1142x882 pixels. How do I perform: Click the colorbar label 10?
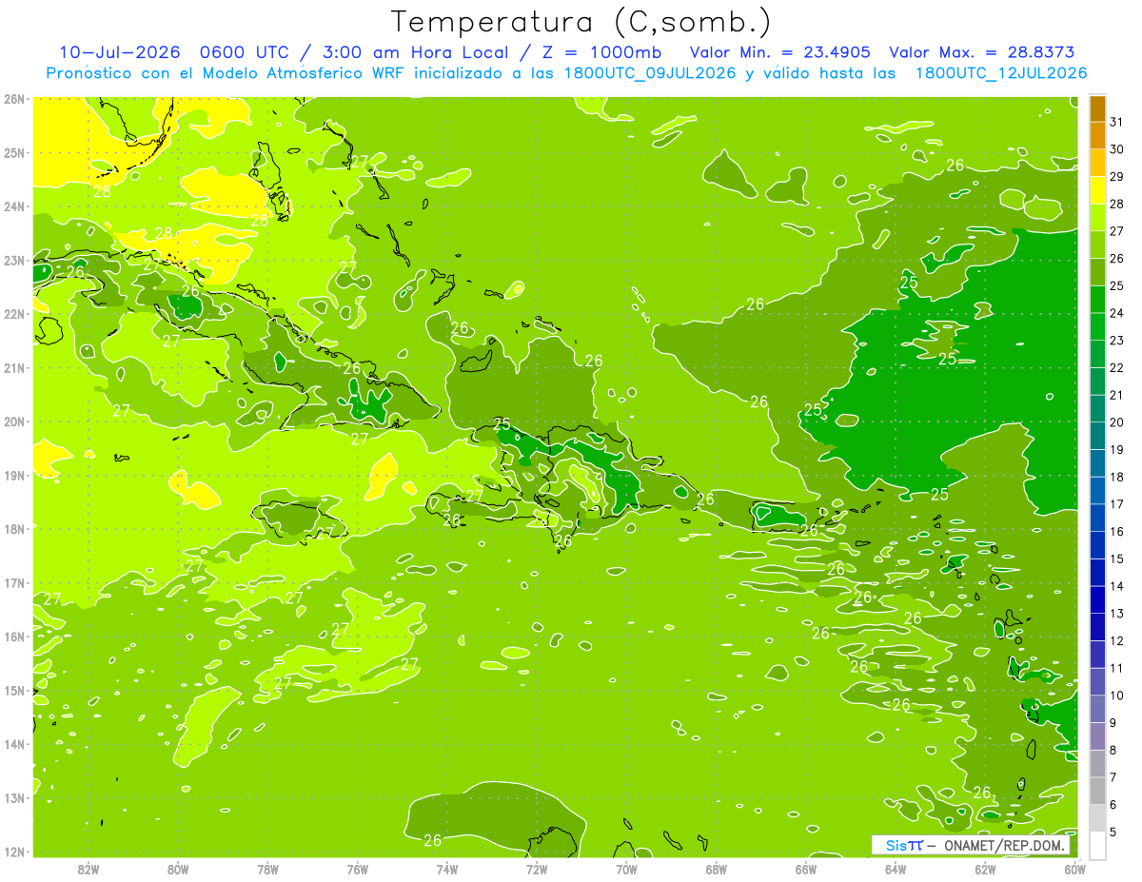point(1117,696)
